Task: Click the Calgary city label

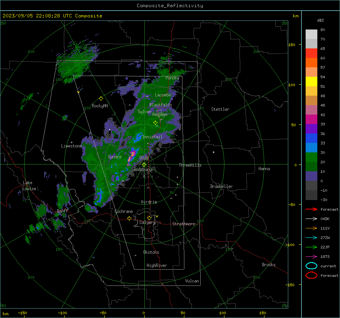Action: [x=147, y=222]
